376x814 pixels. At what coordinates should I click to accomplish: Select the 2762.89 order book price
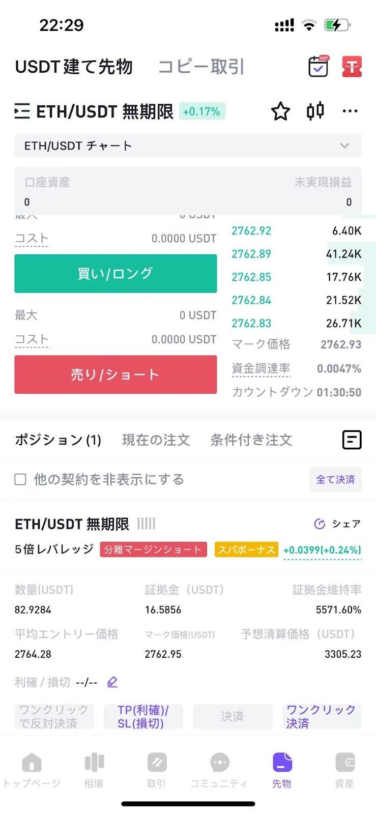(251, 254)
